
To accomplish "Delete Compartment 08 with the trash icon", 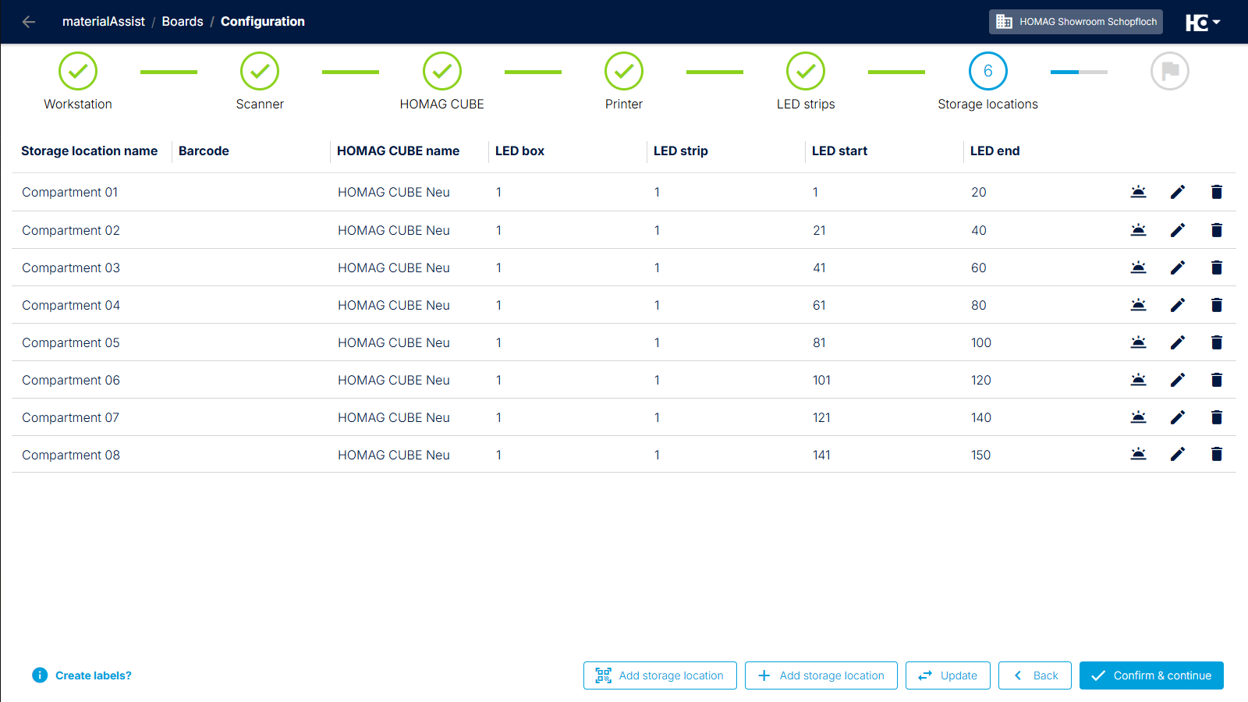I will (1217, 454).
